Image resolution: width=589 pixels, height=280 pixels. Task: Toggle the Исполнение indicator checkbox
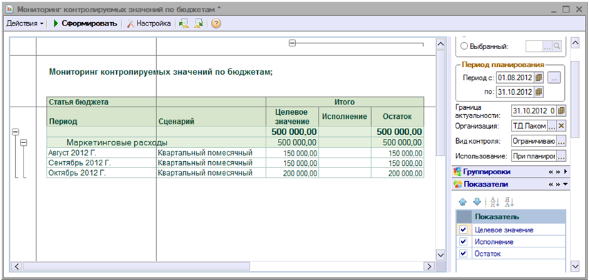463,242
